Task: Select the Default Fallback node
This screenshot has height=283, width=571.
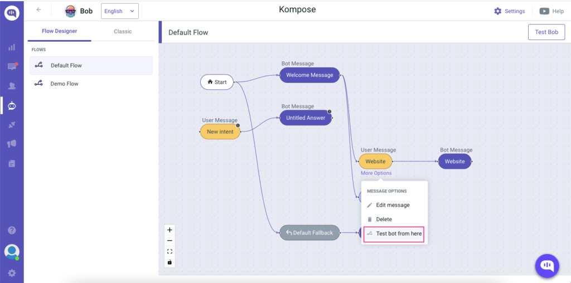Action: point(309,233)
